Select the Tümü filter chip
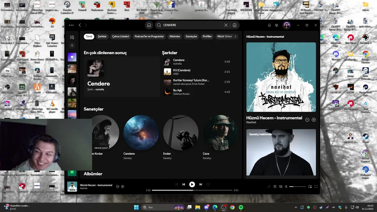 [89, 37]
